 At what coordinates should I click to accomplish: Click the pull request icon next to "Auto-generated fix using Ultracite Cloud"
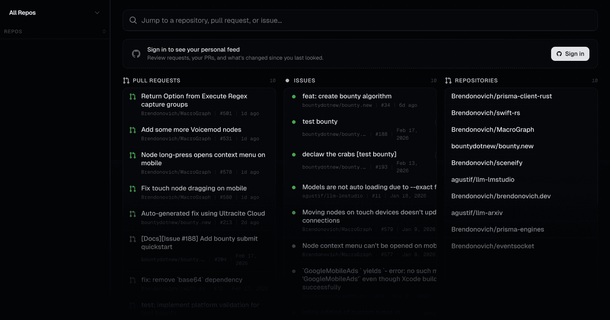click(x=133, y=214)
